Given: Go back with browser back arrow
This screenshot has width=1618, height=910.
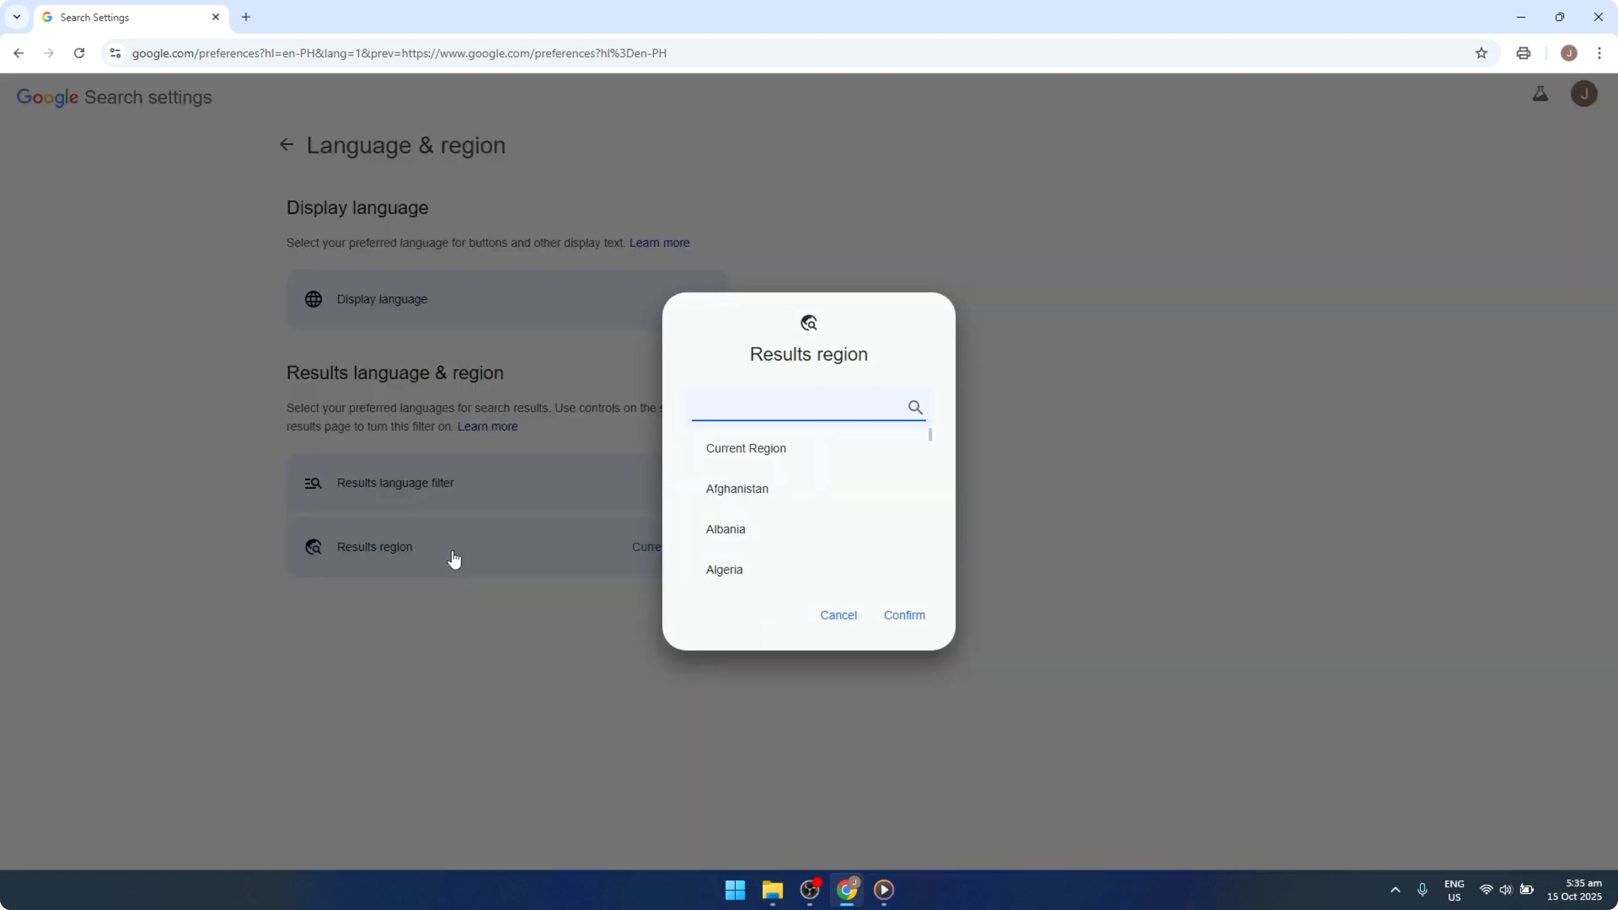Looking at the screenshot, I should tap(19, 53).
